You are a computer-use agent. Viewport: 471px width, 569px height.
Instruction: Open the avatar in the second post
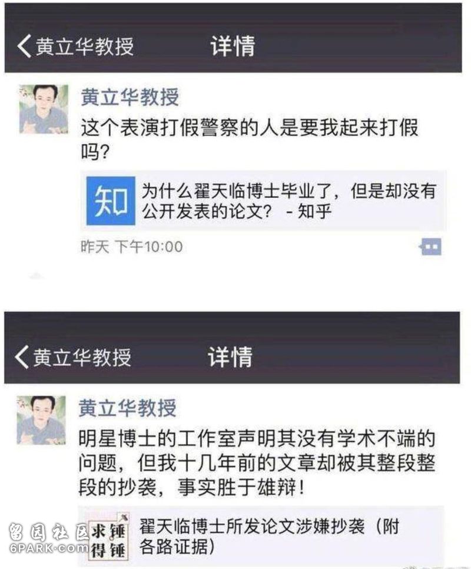41,420
